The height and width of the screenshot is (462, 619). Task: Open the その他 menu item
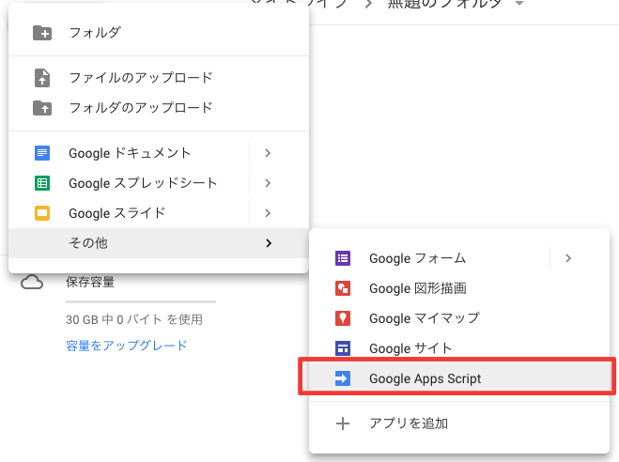coord(159,243)
